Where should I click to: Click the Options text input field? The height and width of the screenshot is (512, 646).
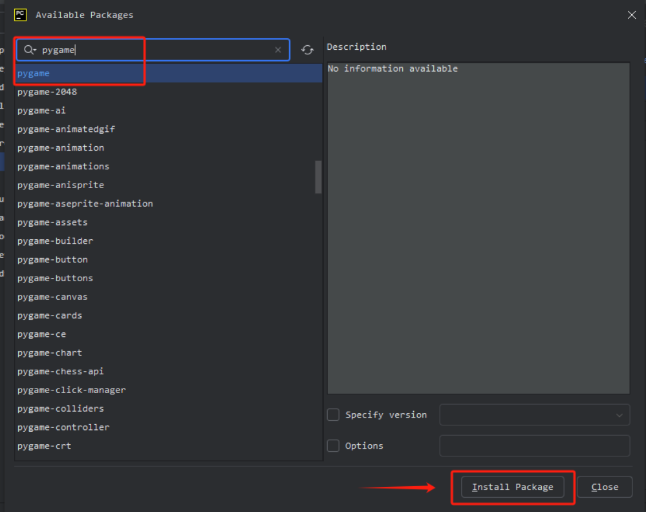pyautogui.click(x=534, y=445)
